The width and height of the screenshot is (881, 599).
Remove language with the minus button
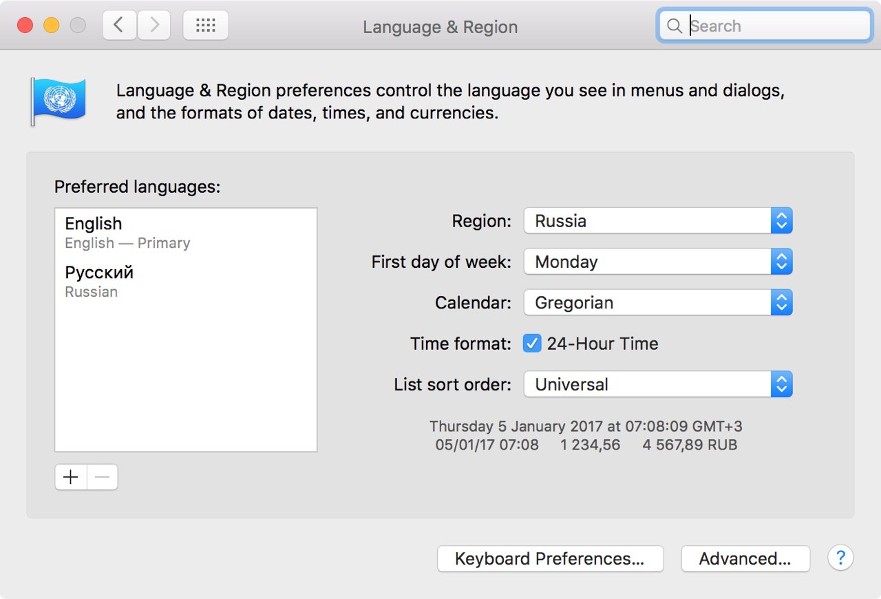[103, 477]
